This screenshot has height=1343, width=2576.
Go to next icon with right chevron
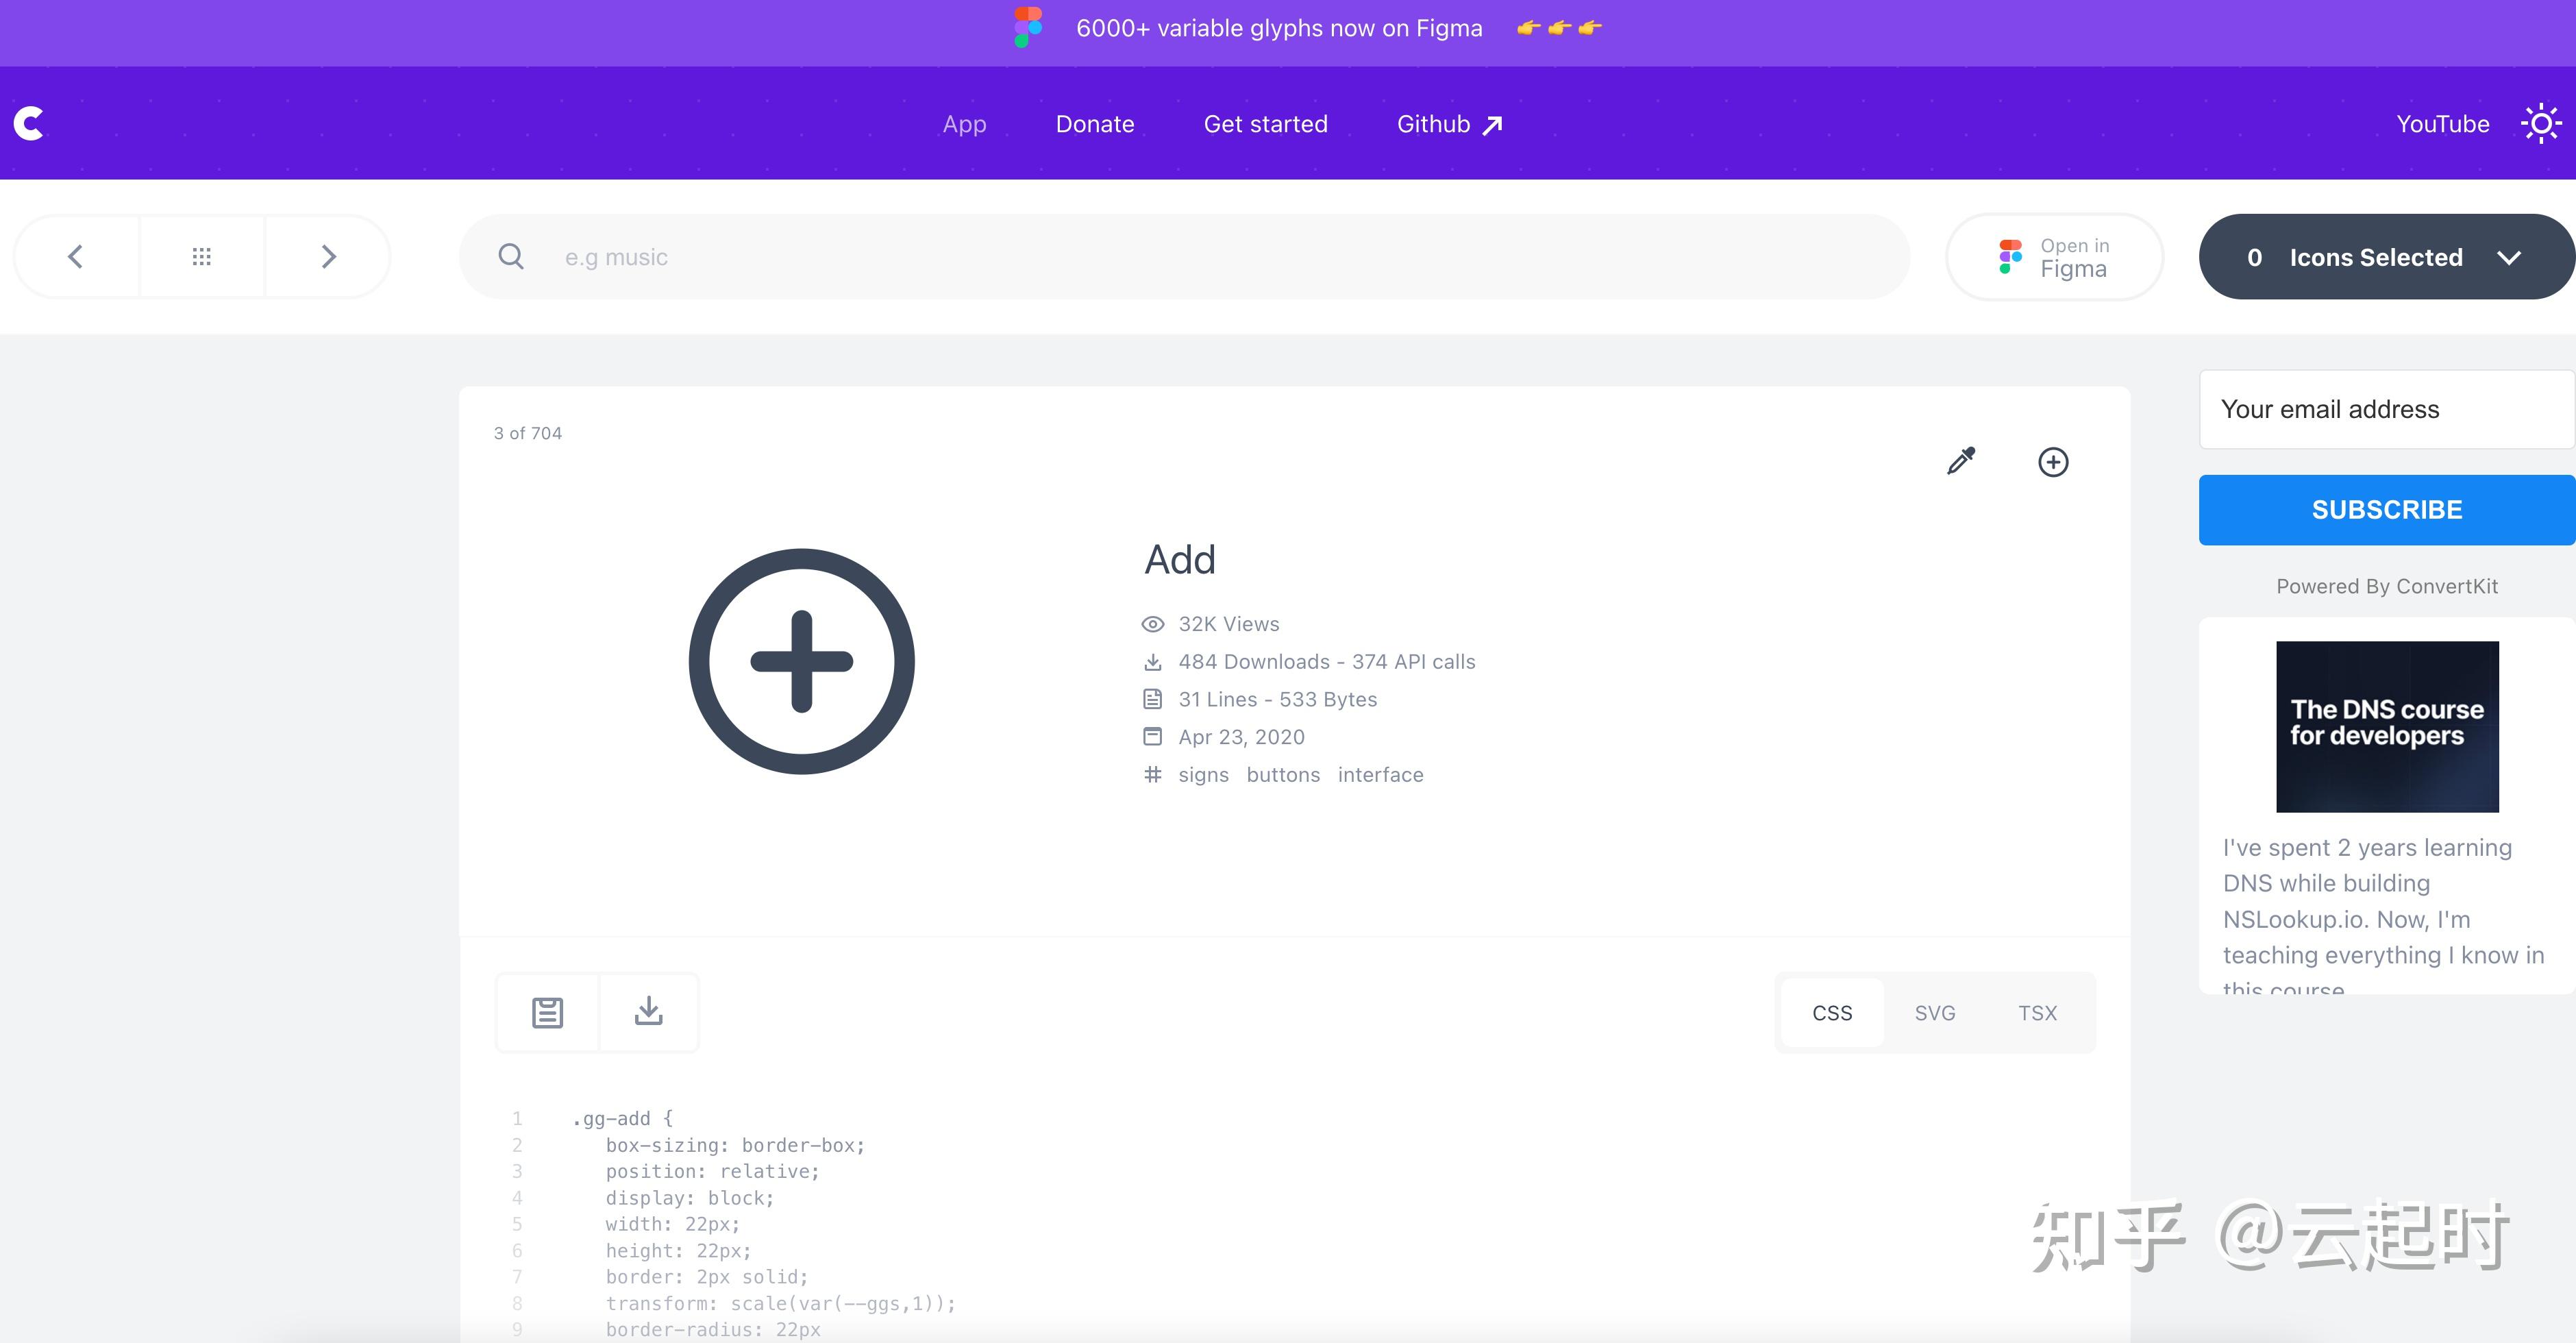[x=328, y=257]
